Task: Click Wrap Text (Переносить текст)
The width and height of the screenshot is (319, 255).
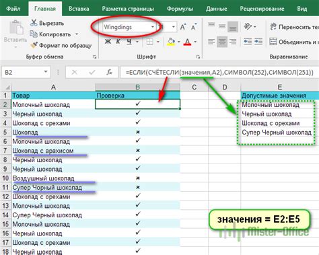Action: (294, 27)
